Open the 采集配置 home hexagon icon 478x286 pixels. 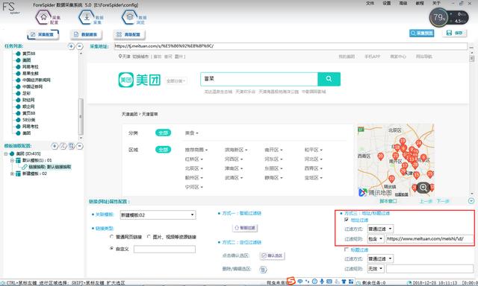43,17
